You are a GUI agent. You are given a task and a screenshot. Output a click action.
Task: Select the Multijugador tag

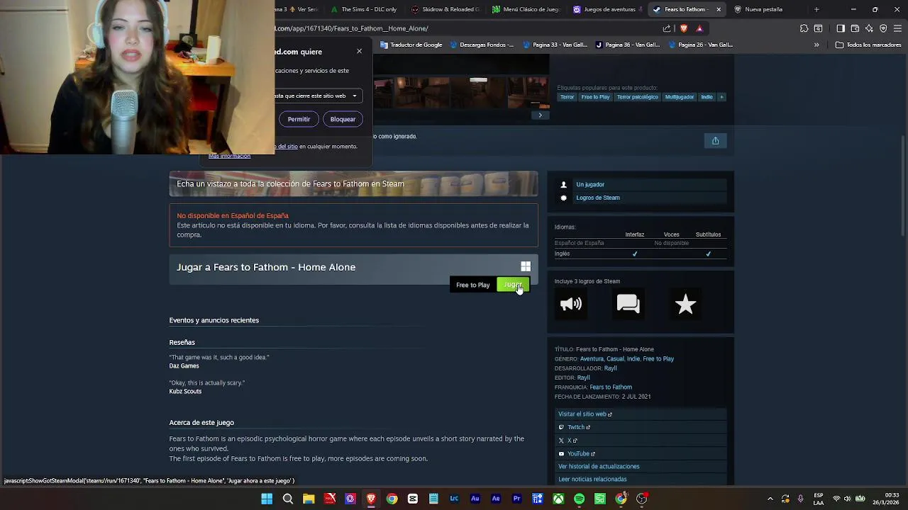pyautogui.click(x=679, y=97)
